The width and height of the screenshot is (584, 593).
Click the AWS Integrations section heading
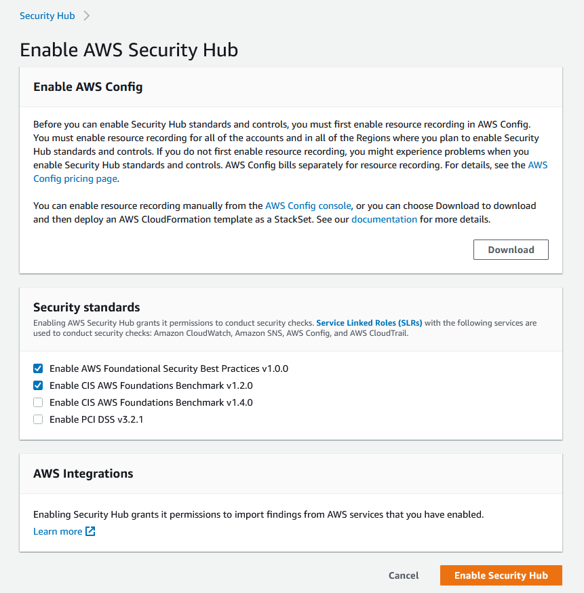[83, 474]
